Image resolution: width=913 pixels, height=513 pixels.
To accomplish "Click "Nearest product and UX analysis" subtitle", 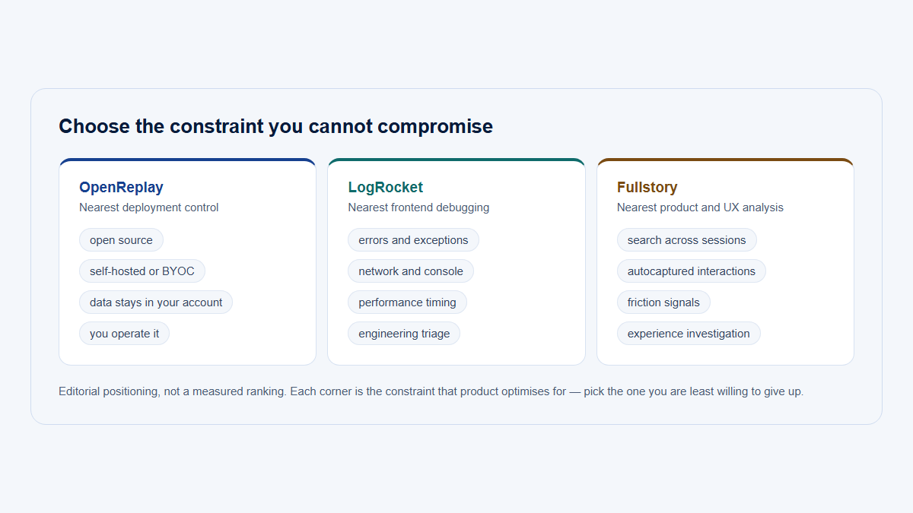I will pos(700,207).
